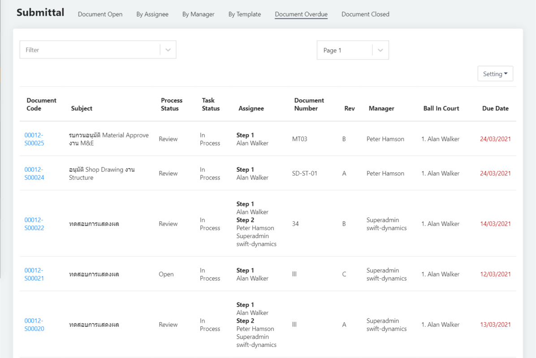Switch to the By Assignee tab
This screenshot has width=536, height=358.
click(x=152, y=14)
